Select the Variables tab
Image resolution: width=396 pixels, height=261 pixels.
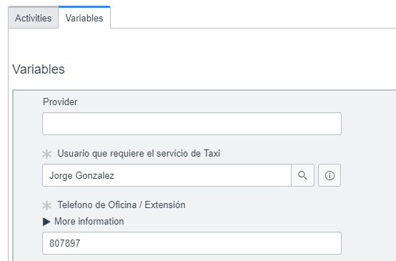click(84, 18)
